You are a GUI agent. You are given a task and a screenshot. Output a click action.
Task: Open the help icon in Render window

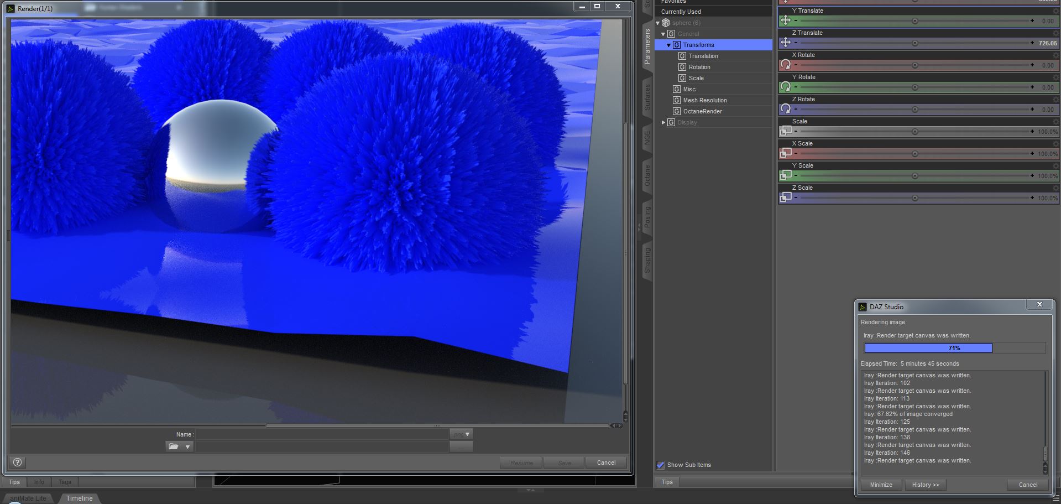[x=17, y=463]
